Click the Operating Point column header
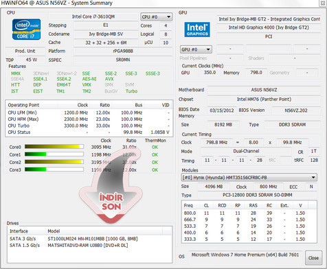The height and width of the screenshot is (269, 327). coord(32,105)
